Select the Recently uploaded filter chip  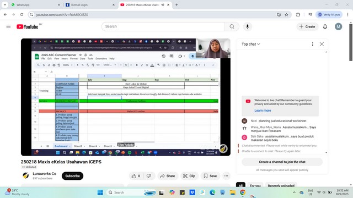pos(281,185)
